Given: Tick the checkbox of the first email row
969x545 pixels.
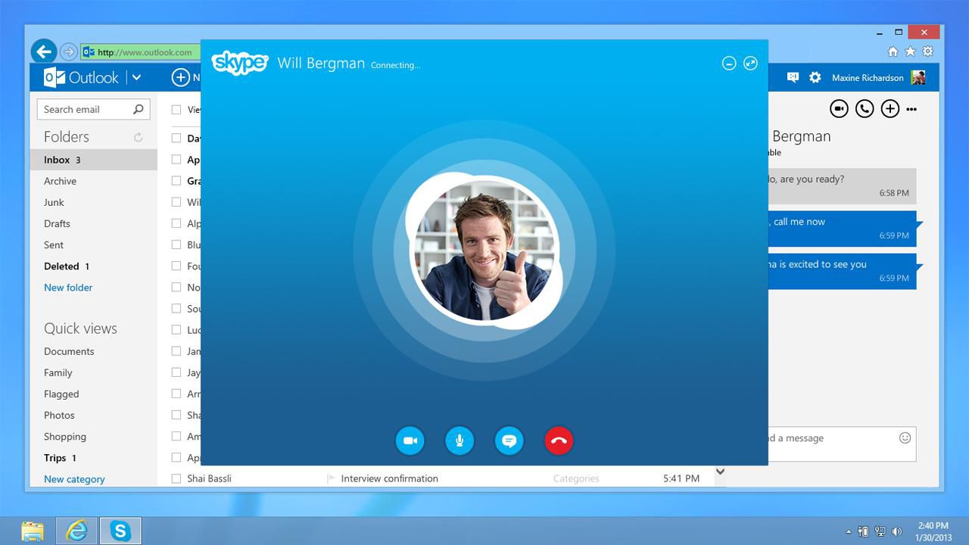Looking at the screenshot, I should pyautogui.click(x=176, y=139).
